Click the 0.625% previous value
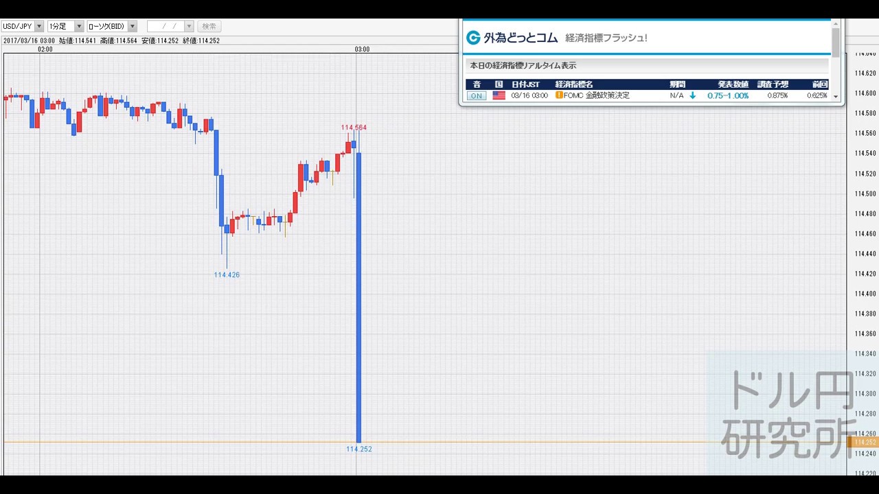The height and width of the screenshot is (494, 879). pos(817,95)
